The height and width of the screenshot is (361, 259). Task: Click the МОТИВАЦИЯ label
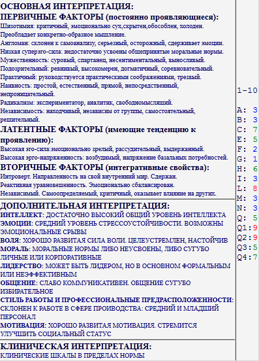(x=22, y=326)
